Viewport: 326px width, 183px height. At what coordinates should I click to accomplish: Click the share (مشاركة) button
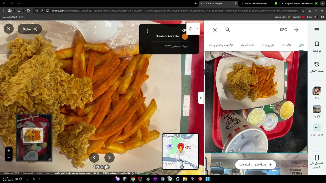(x=30, y=29)
